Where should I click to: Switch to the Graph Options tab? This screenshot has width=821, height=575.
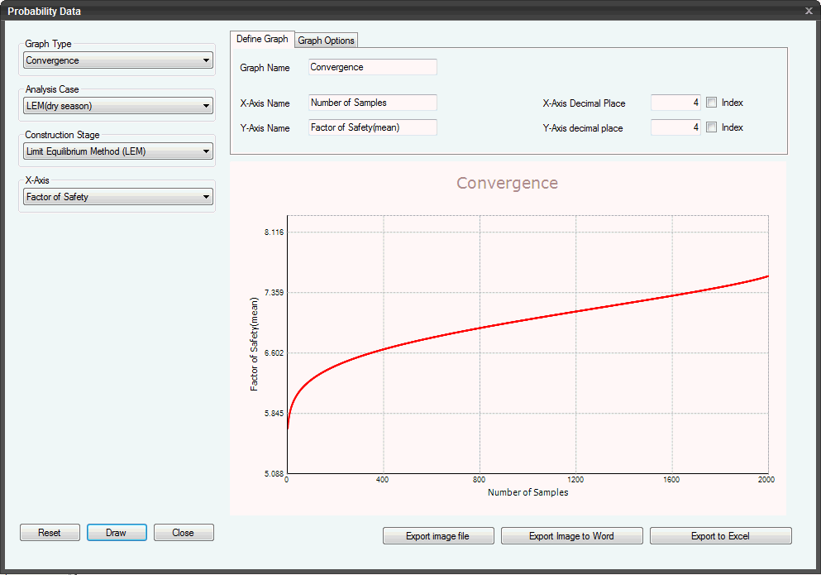[326, 41]
